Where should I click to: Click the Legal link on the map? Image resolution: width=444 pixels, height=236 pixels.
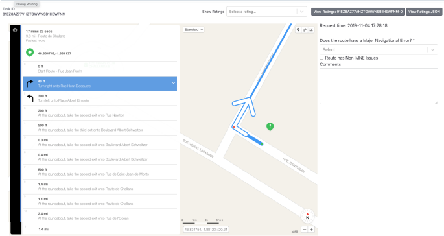coord(294,231)
